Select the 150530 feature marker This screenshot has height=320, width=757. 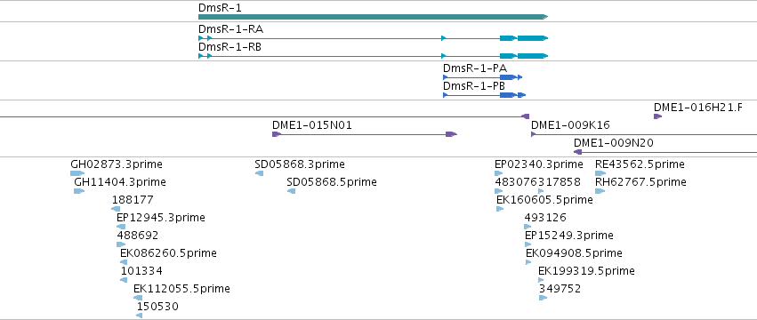[139, 316]
